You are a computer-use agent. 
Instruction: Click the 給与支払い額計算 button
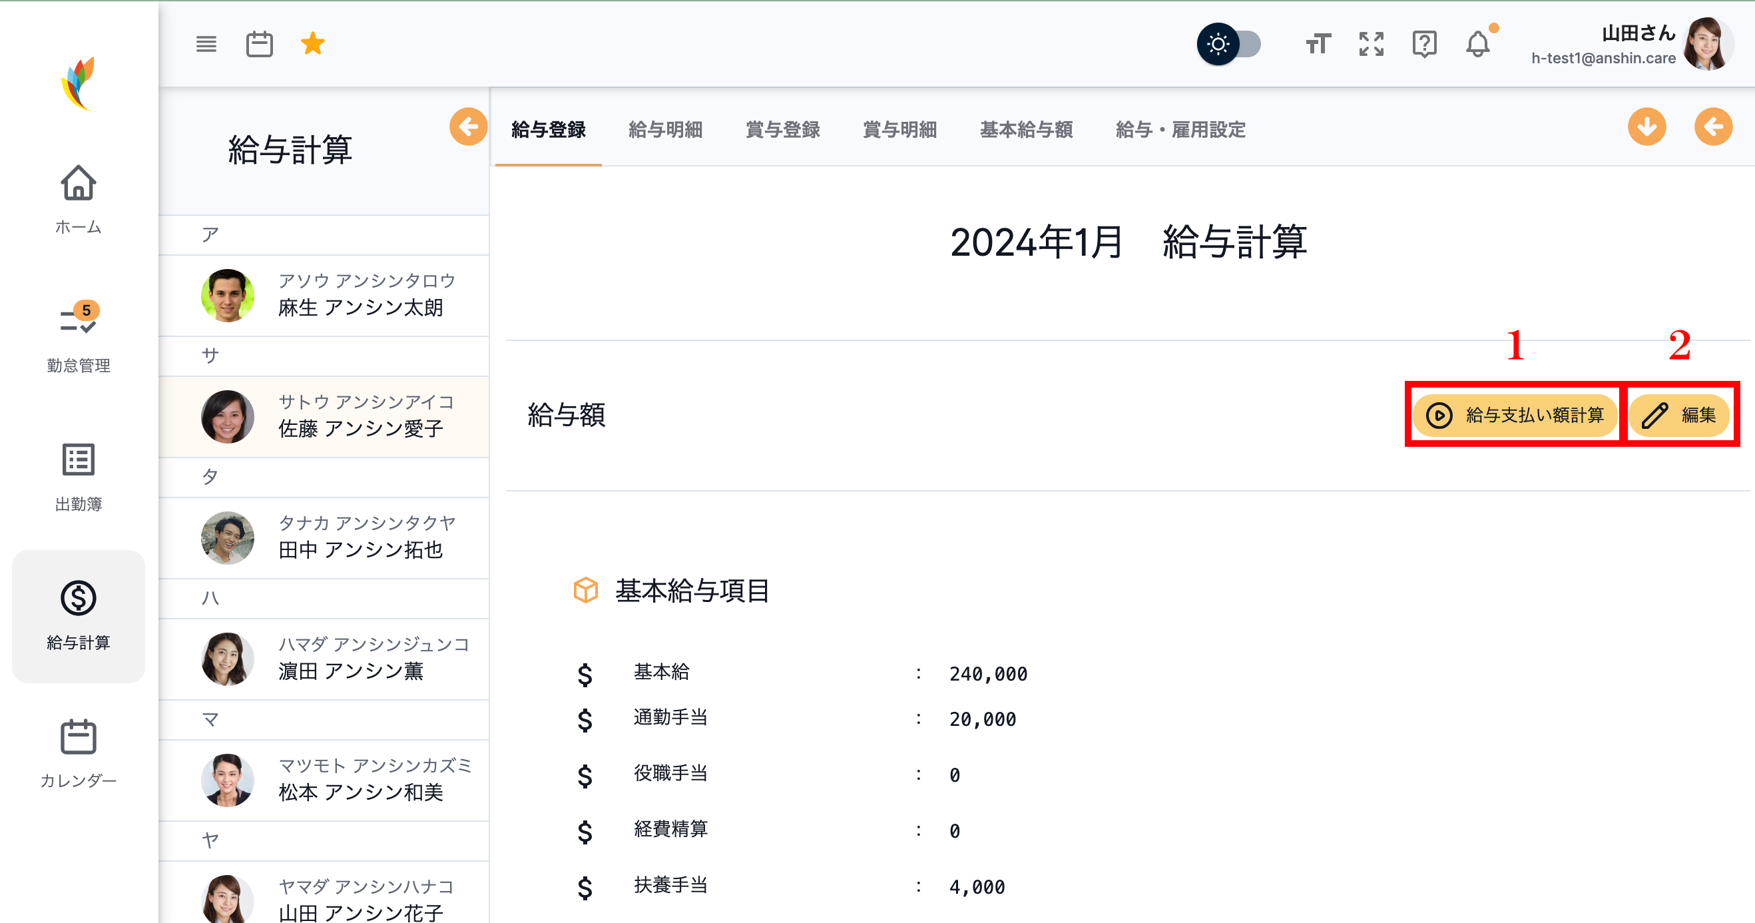(x=1514, y=415)
